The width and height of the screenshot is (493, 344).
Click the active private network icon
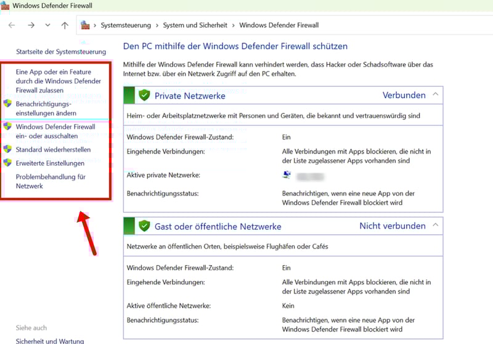(x=287, y=175)
